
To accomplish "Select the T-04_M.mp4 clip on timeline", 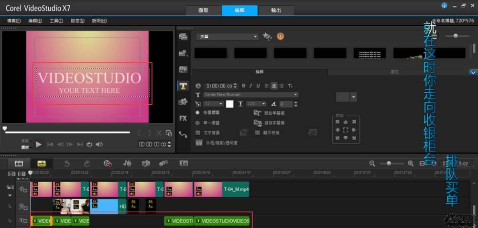I will (x=236, y=189).
